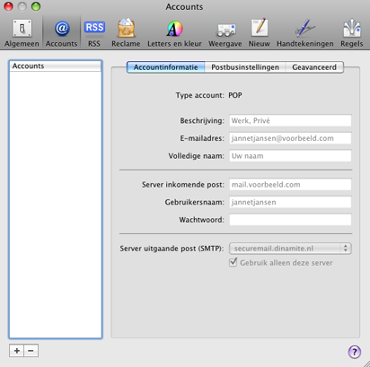Close the Accounts window with red button

pyautogui.click(x=8, y=6)
